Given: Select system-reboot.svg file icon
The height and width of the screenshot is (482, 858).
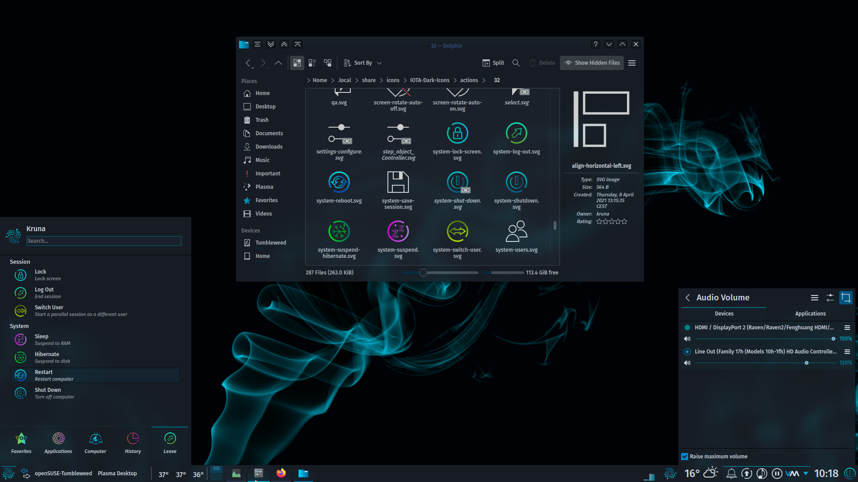Looking at the screenshot, I should tap(339, 182).
